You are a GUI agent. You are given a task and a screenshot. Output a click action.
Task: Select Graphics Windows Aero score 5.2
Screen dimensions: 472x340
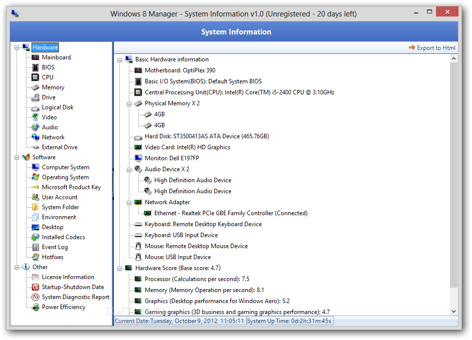217,301
